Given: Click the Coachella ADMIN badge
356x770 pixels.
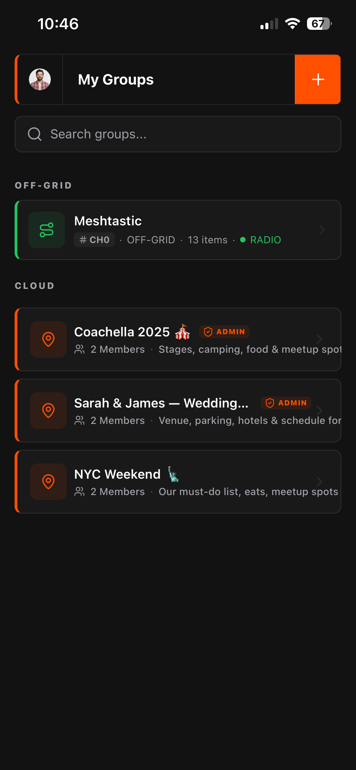Looking at the screenshot, I should coord(224,332).
